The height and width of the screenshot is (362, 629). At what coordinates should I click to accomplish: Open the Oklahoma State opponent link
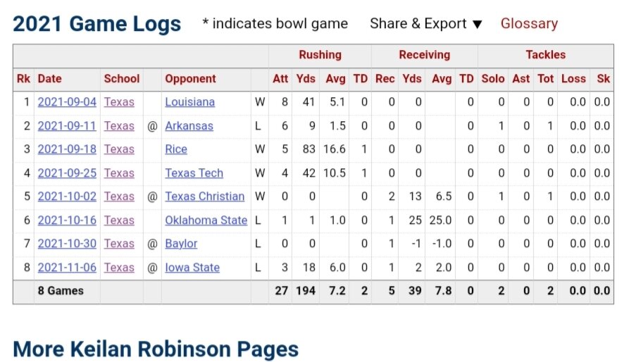coord(206,220)
